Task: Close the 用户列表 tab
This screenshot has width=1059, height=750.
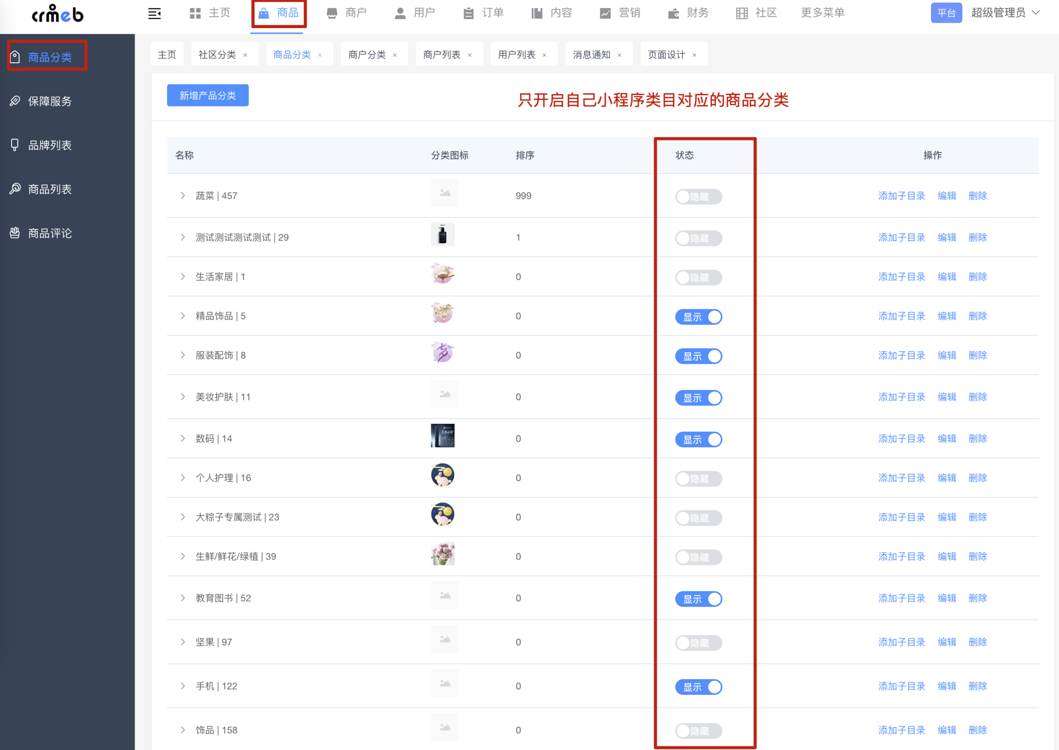Action: point(544,55)
